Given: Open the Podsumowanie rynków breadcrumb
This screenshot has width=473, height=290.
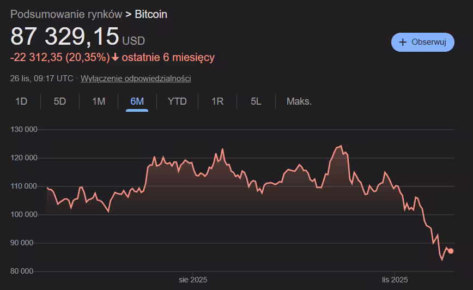Looking at the screenshot, I should tap(66, 14).
